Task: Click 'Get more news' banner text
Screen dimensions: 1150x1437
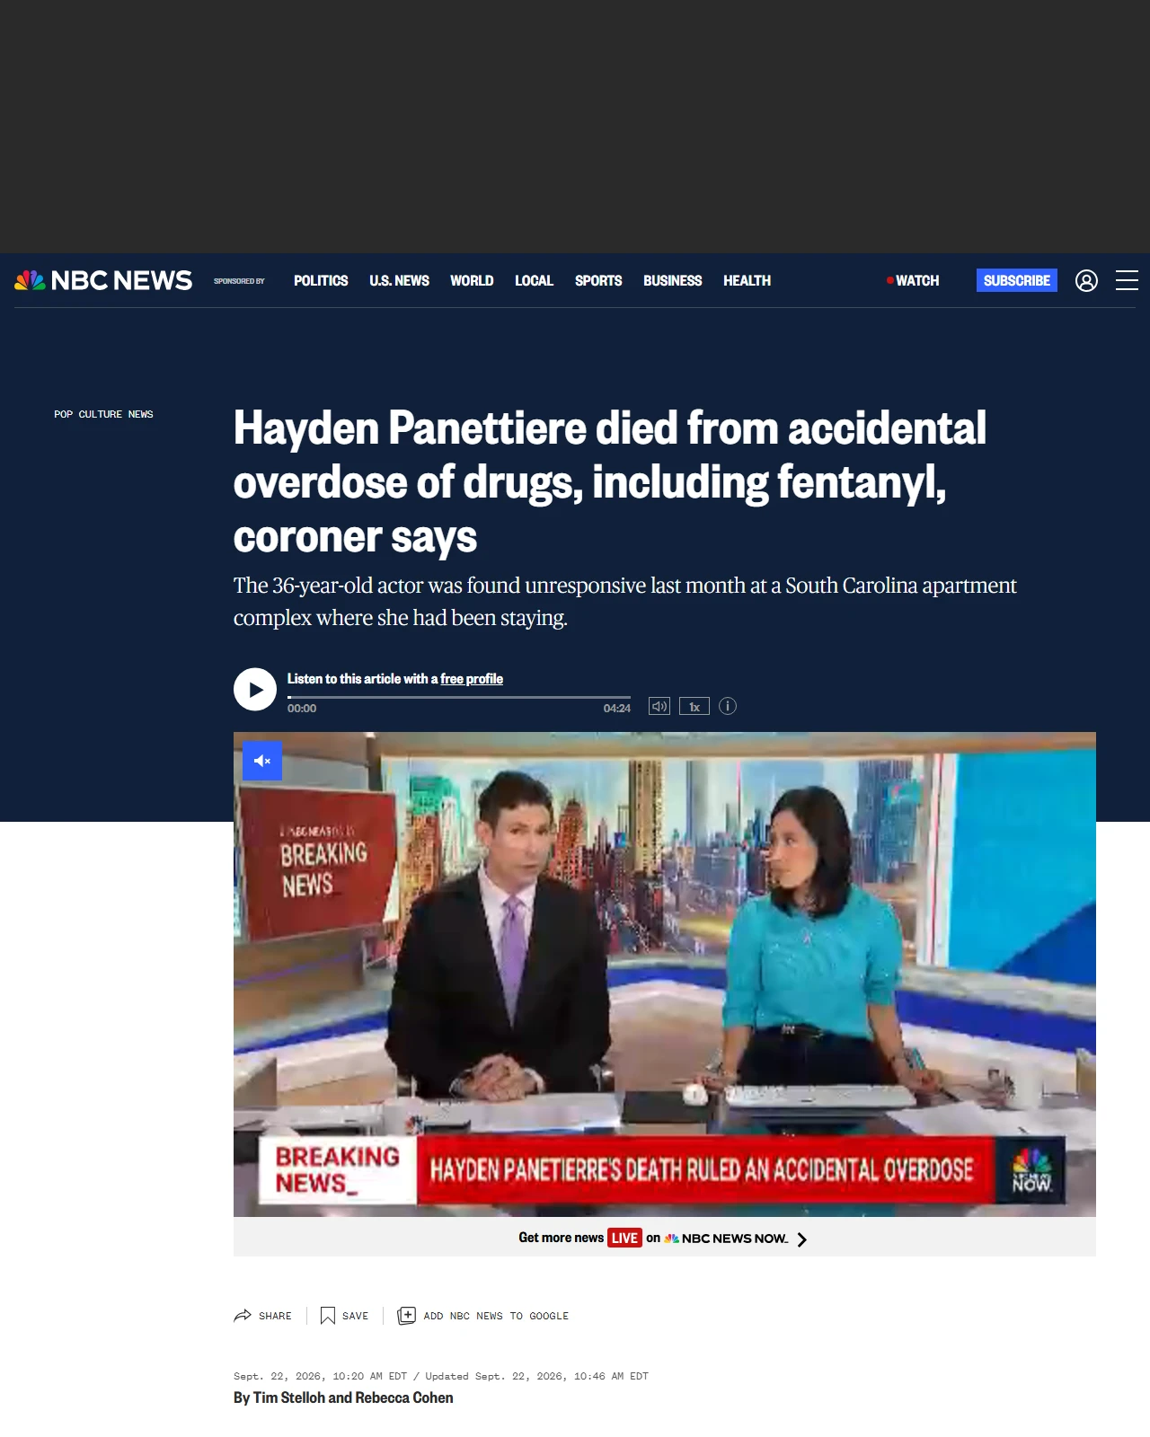Action: [561, 1238]
